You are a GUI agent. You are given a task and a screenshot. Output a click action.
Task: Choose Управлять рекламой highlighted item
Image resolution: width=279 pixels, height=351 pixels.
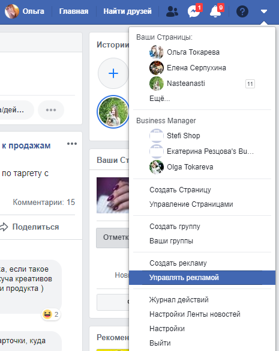(x=202, y=278)
